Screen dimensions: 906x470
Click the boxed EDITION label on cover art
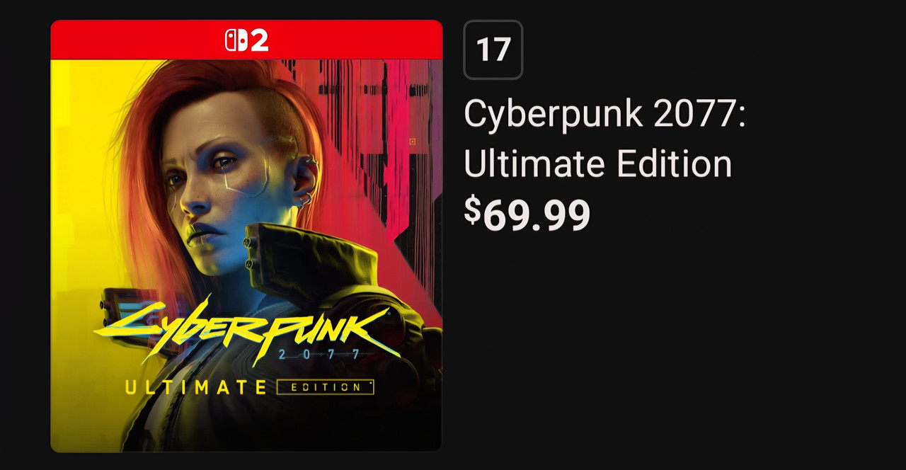[x=325, y=387]
